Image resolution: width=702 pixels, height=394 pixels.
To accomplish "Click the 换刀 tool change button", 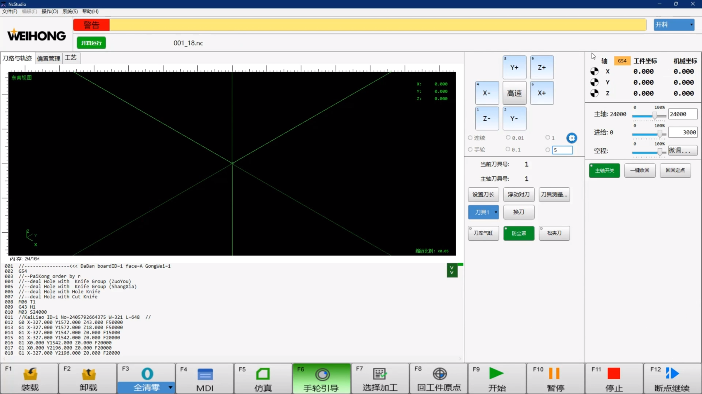I will click(518, 212).
